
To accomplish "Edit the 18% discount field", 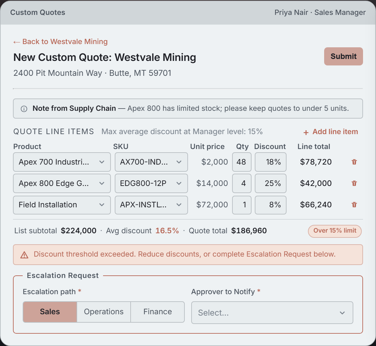I will coord(270,162).
